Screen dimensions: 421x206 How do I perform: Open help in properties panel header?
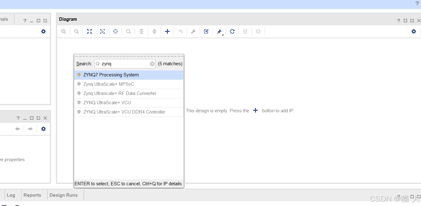point(18,118)
